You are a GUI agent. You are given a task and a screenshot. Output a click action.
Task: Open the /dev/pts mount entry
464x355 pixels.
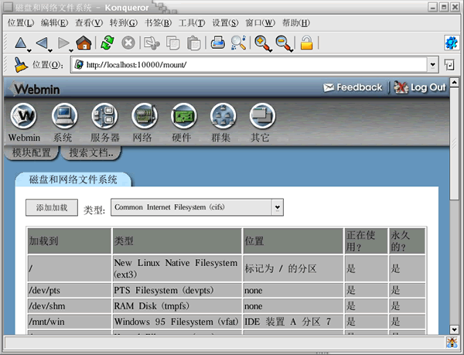click(x=44, y=291)
